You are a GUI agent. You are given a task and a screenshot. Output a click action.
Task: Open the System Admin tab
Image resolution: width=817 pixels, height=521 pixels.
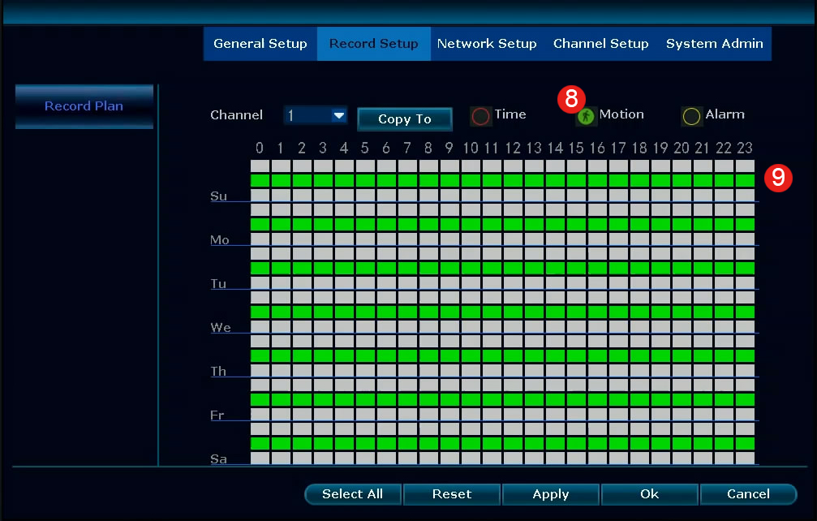(x=714, y=44)
